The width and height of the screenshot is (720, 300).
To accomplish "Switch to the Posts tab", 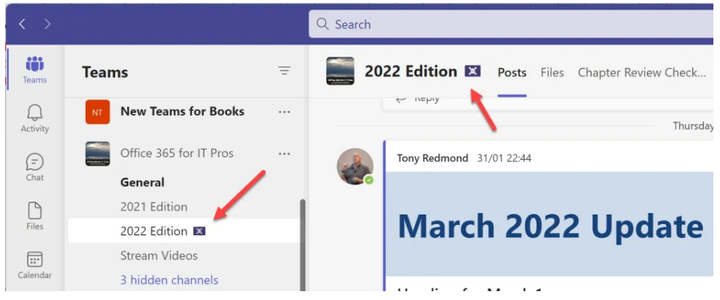I will [512, 72].
